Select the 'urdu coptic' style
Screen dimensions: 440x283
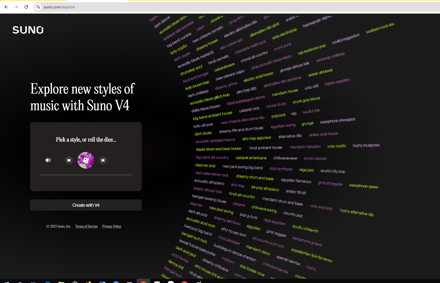pos(336,146)
